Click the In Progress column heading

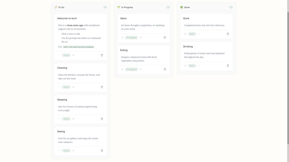(127, 8)
